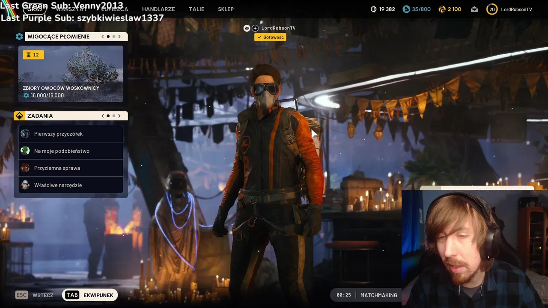Select second page dot in MIGOCĄCE PŁOMIENIE

[x=113, y=37]
